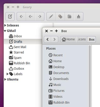Compose a new message in Geary
This screenshot has height=107, width=100.
pos(10,16)
